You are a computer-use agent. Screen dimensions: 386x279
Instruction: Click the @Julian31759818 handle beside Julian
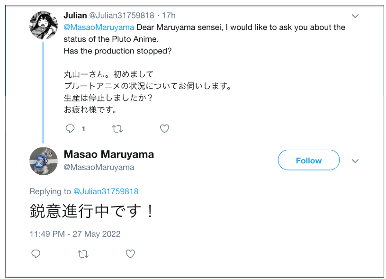pyautogui.click(x=122, y=16)
